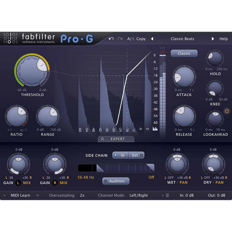Select side chain Ext option
Viewport: 232px width, 232px height.
point(137,155)
